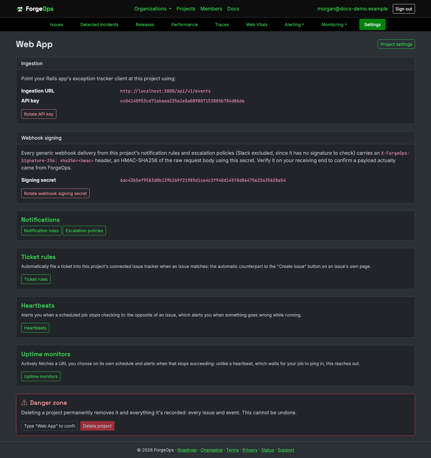Screen dimensions: 431x458
Task: Open the Detected incidents tab
Action: 99,25
